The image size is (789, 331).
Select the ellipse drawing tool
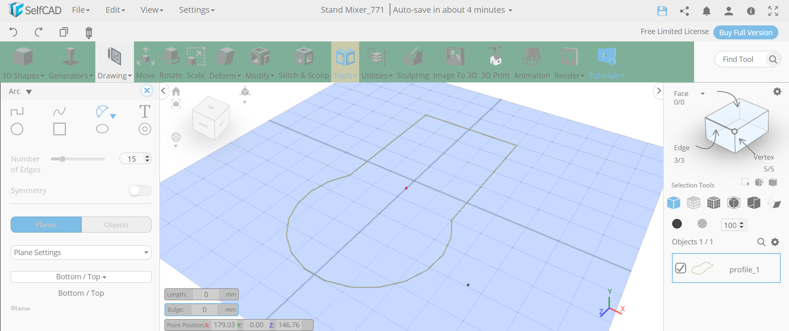(102, 129)
